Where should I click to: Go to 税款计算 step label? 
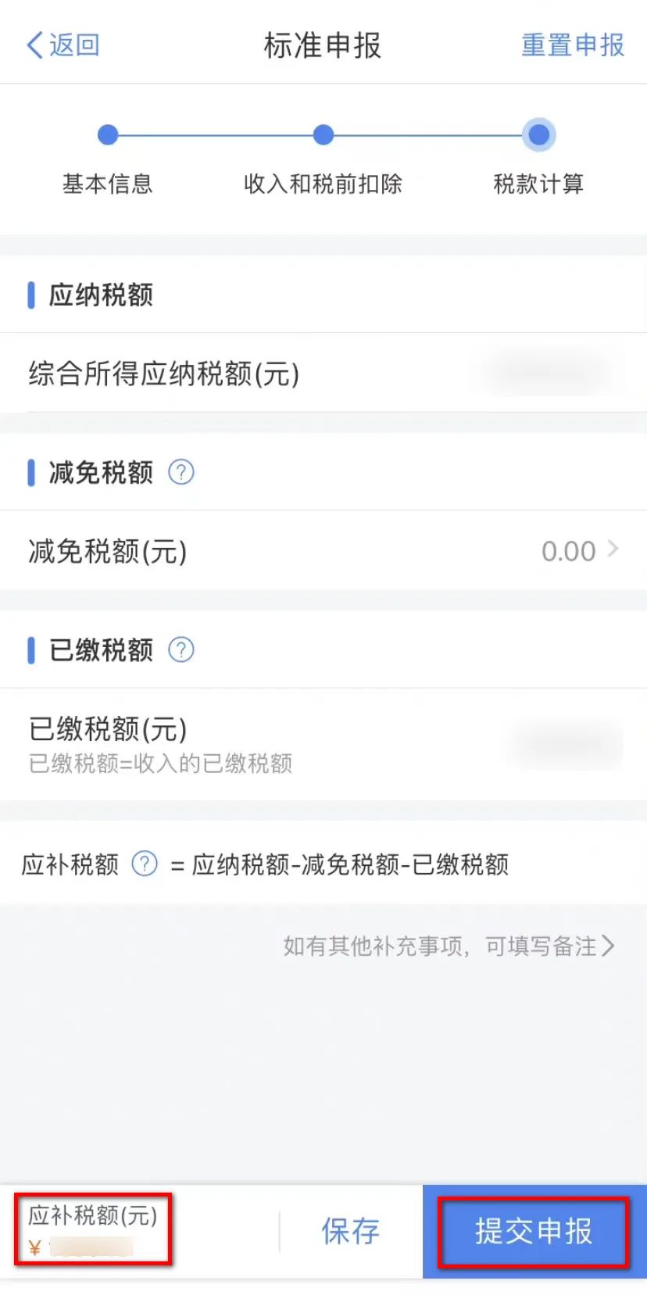coord(538,184)
